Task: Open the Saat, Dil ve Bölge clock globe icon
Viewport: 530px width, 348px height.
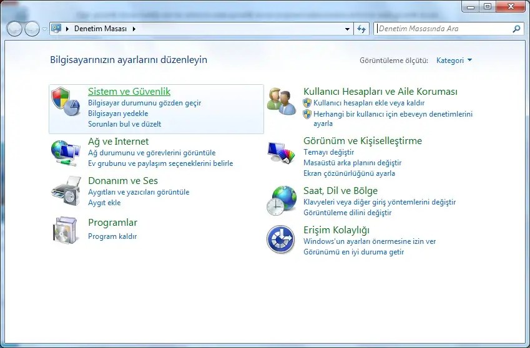Action: [x=281, y=200]
